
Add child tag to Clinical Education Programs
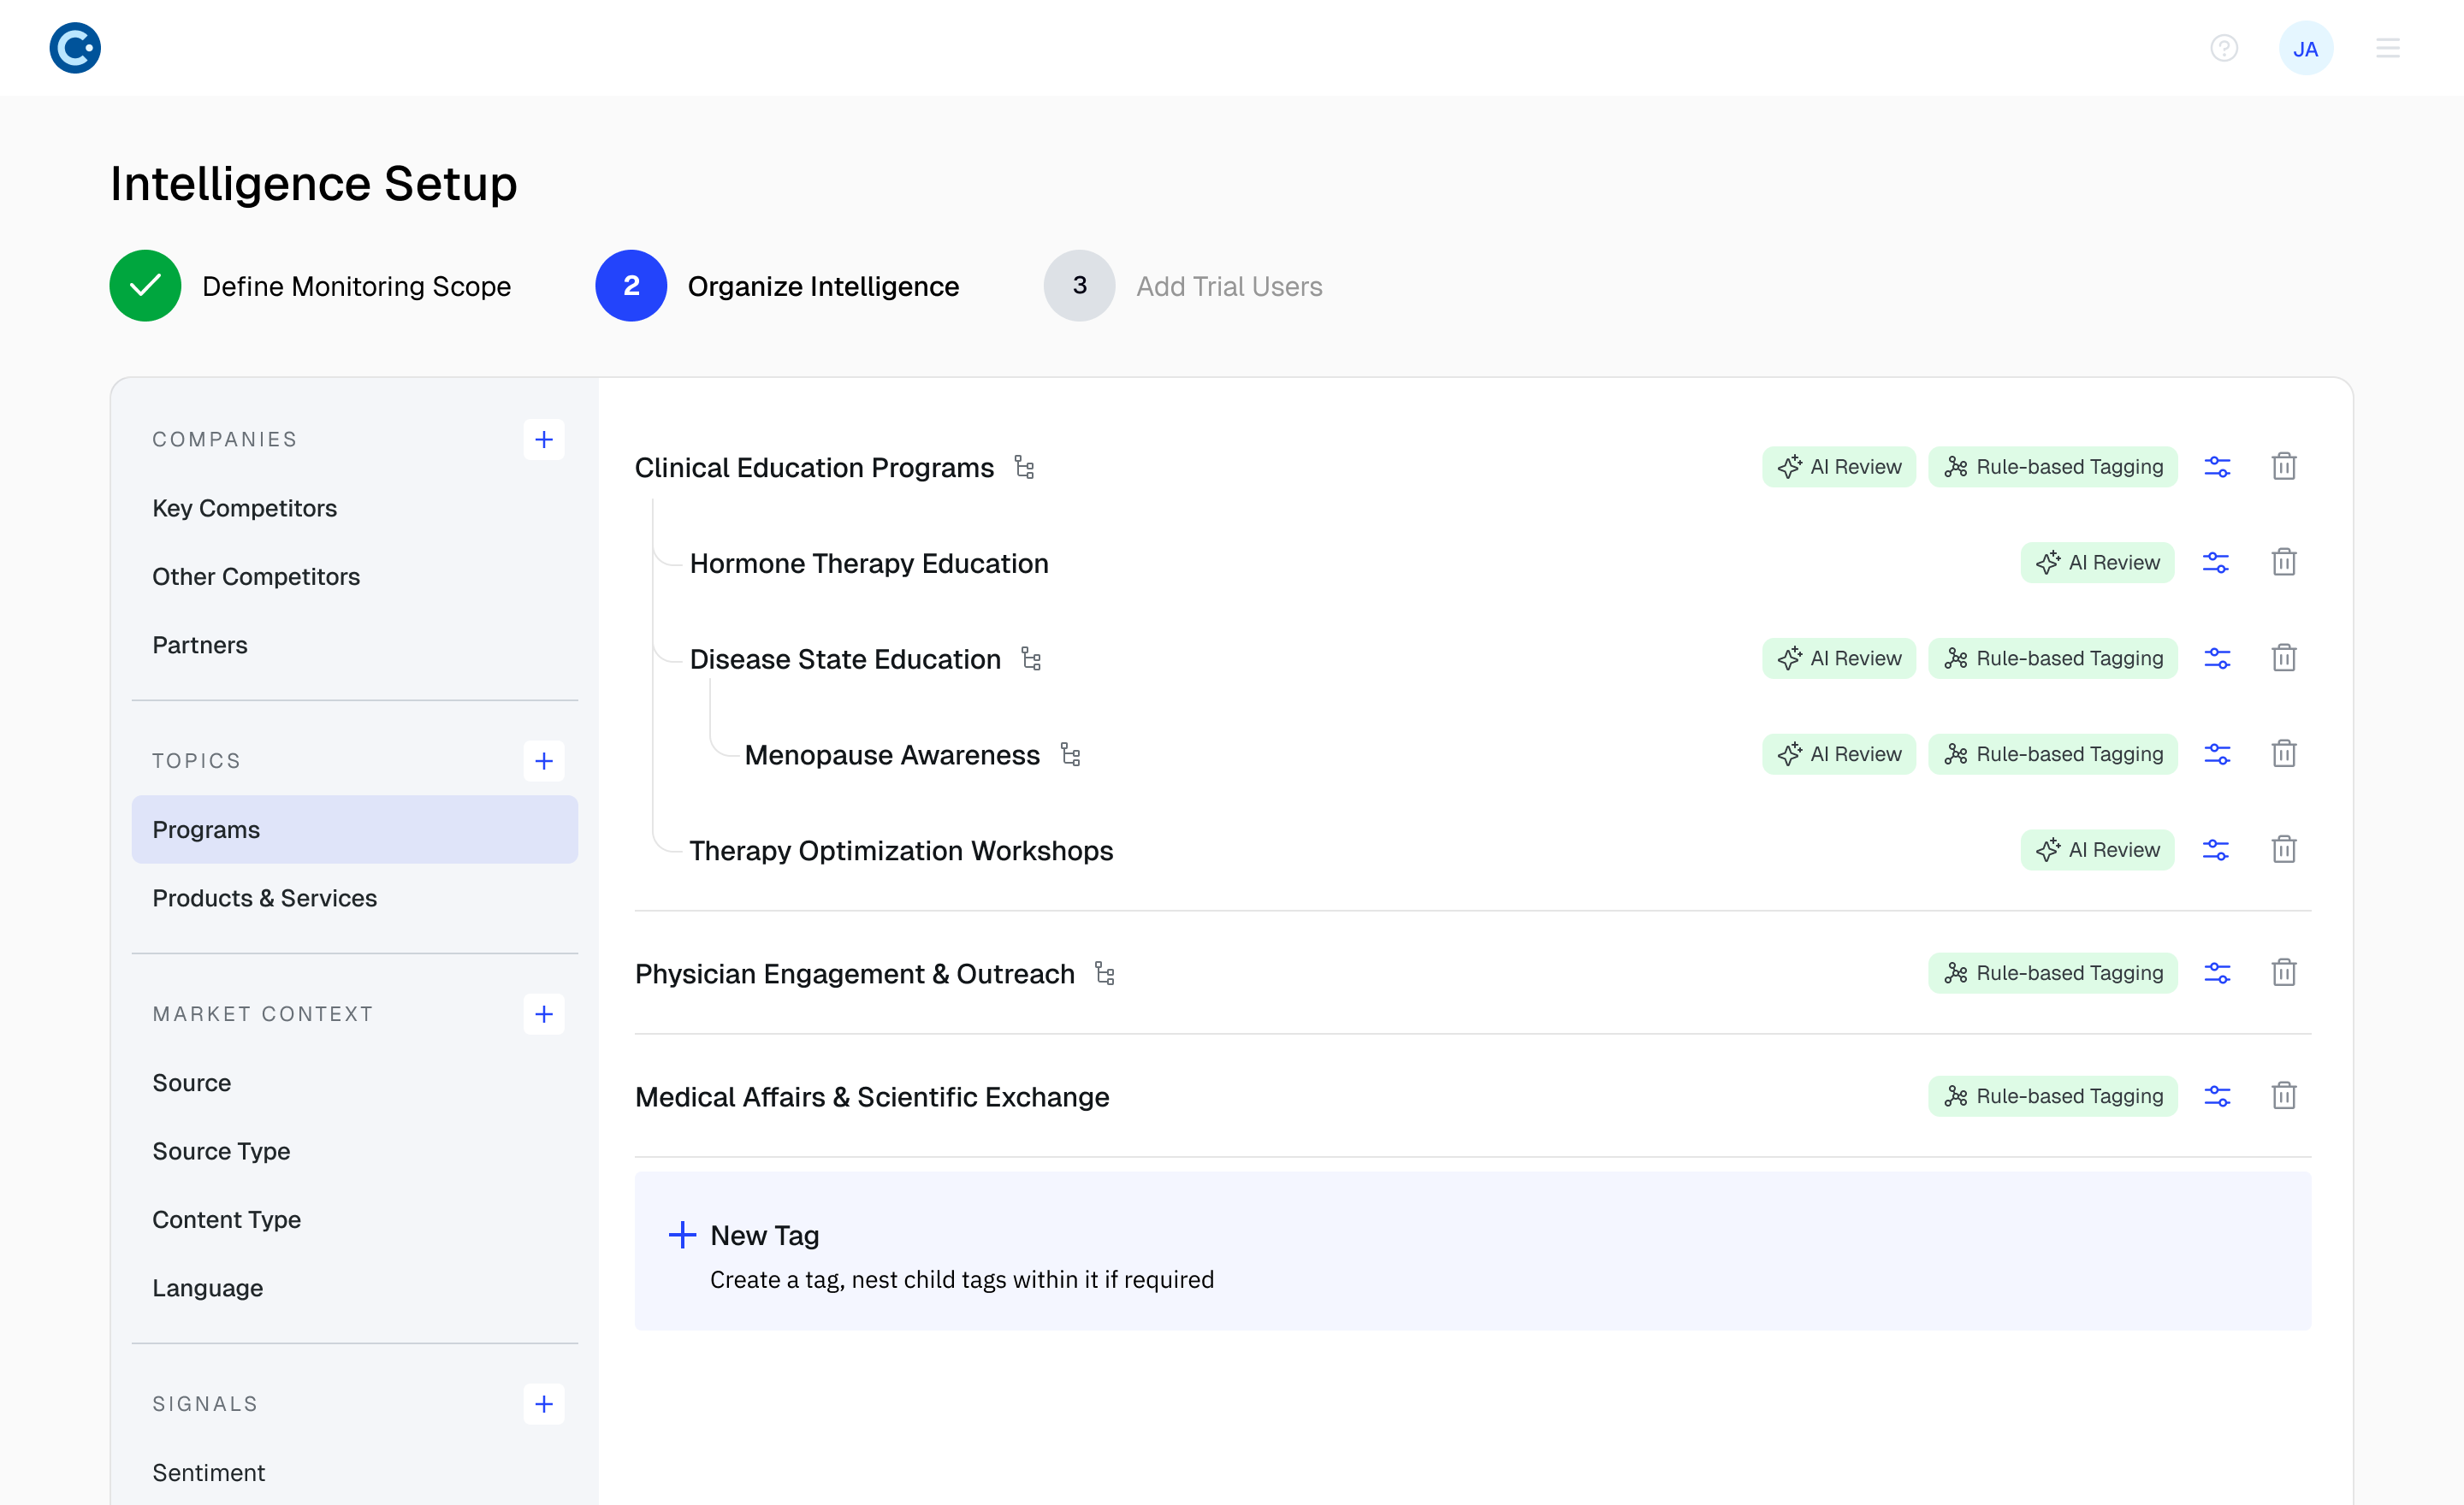1024,468
